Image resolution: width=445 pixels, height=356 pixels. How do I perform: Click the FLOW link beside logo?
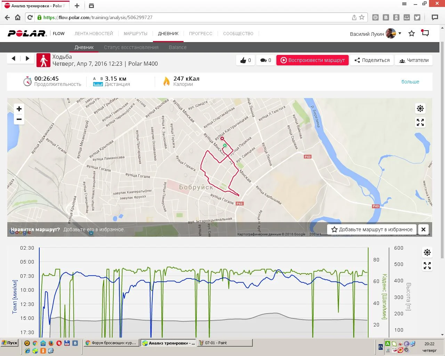pos(59,34)
